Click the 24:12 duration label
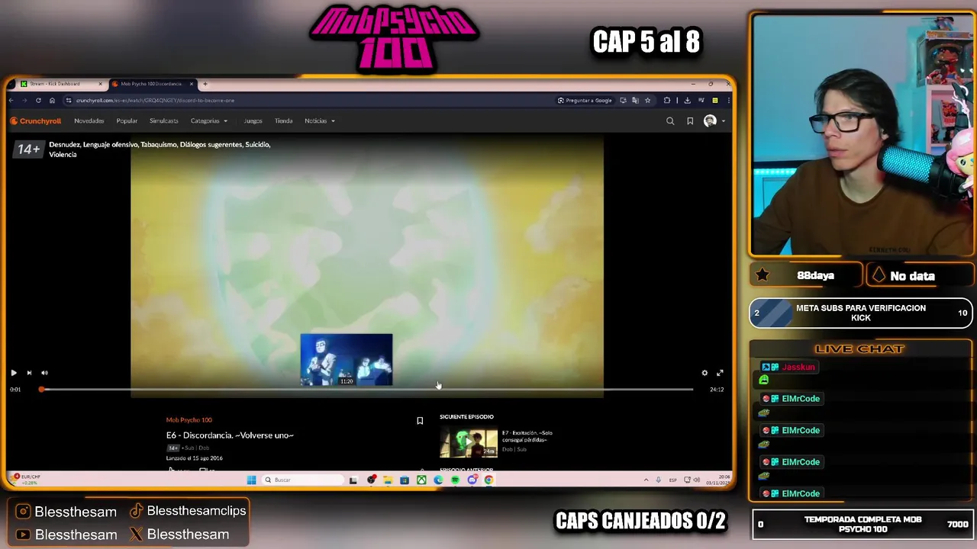 [717, 389]
